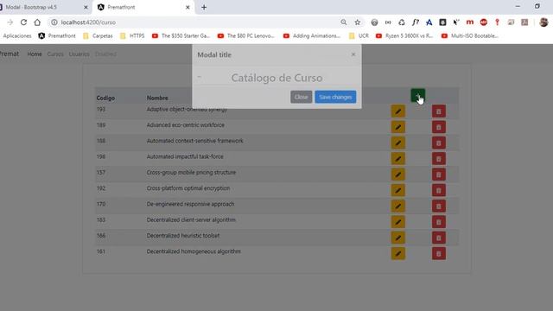Viewport: 553px width, 311px height.
Task: Delete Cross-group mobile pricing structure row
Action: [x=439, y=175]
